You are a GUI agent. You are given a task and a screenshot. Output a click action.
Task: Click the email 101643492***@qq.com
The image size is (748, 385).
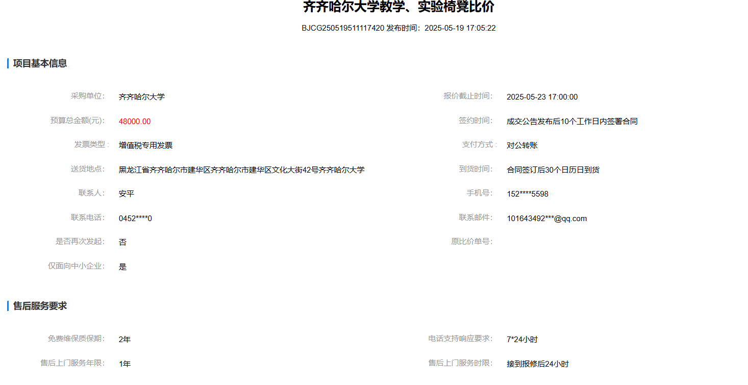coord(546,219)
